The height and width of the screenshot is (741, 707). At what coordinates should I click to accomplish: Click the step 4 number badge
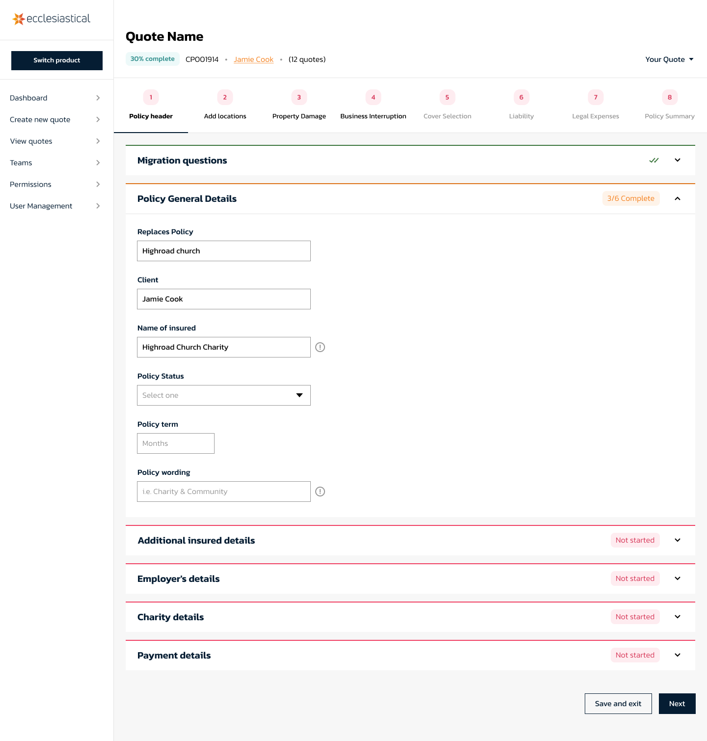(373, 97)
